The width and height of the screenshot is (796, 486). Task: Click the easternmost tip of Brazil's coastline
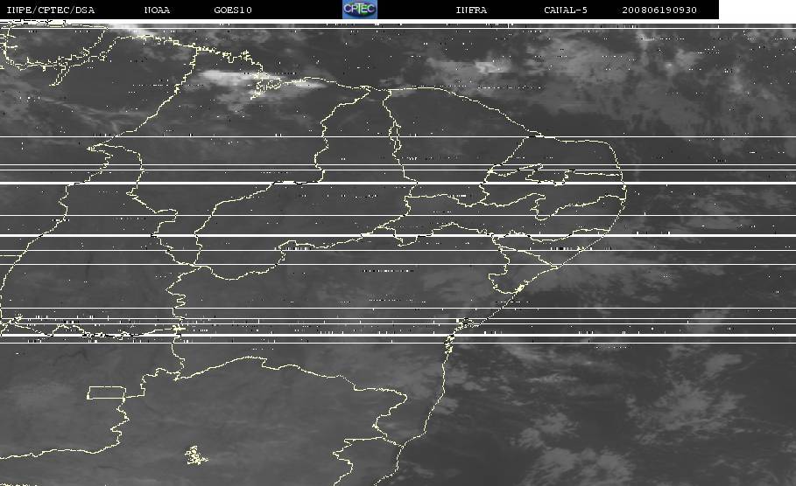(625, 192)
